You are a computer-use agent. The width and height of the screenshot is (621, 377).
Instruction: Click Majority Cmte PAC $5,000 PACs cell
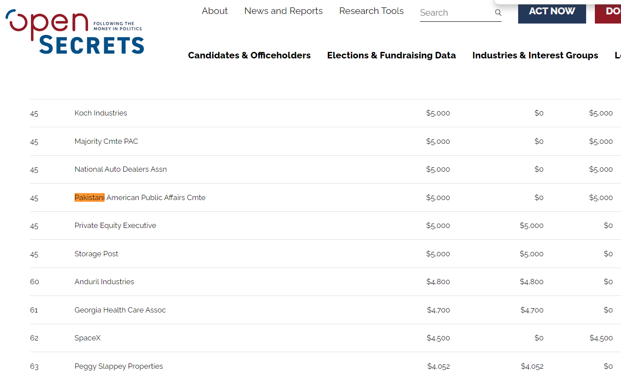pos(601,141)
